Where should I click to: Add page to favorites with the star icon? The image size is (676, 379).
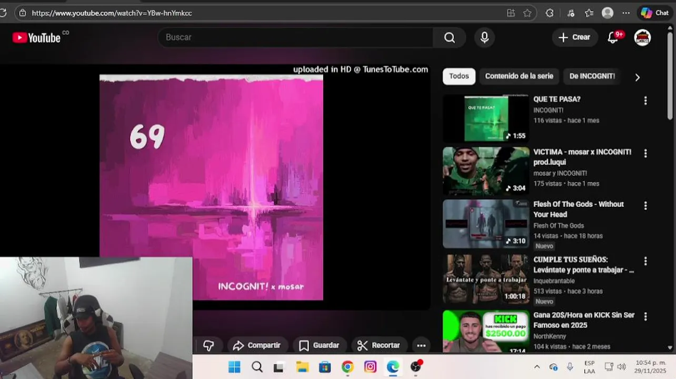pos(527,13)
